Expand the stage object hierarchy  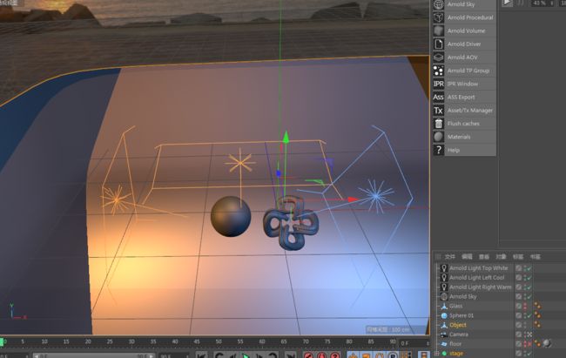[x=437, y=354]
